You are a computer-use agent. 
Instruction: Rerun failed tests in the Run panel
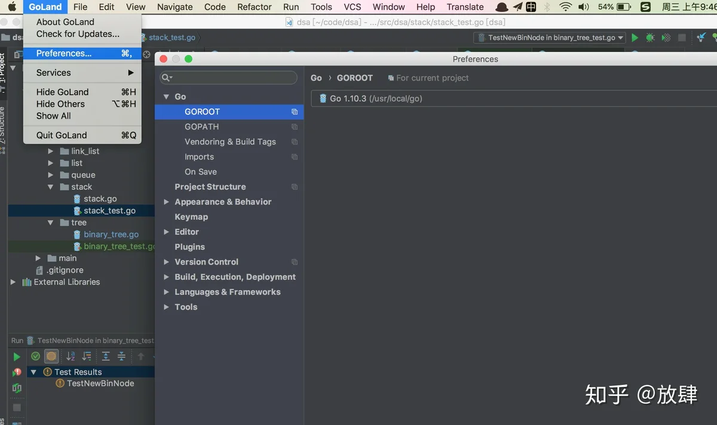(x=17, y=372)
